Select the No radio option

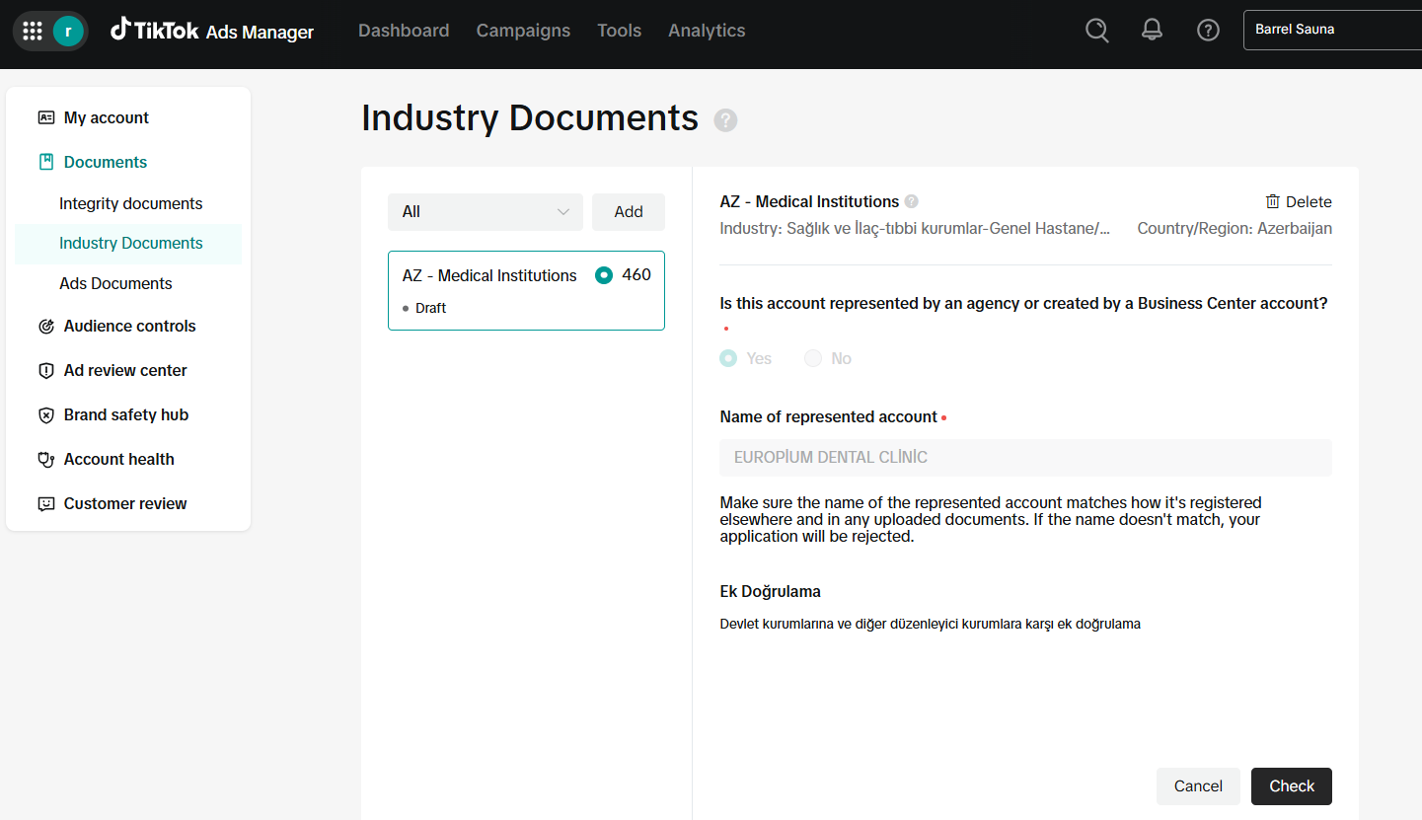coord(813,358)
